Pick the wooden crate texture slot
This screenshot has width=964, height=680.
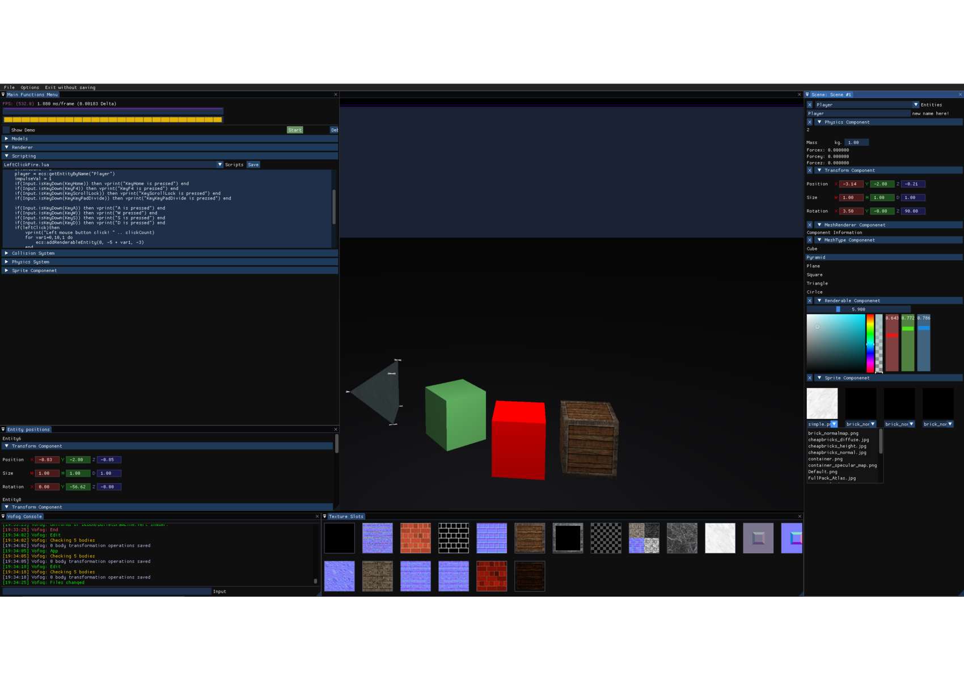click(x=530, y=538)
